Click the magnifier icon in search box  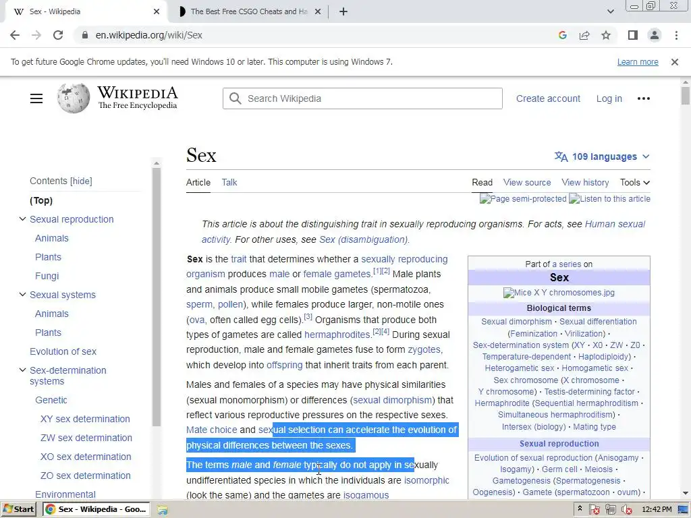pos(236,98)
